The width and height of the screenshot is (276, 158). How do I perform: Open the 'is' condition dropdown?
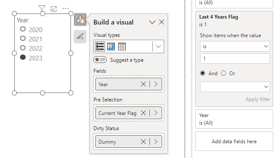tap(235, 46)
